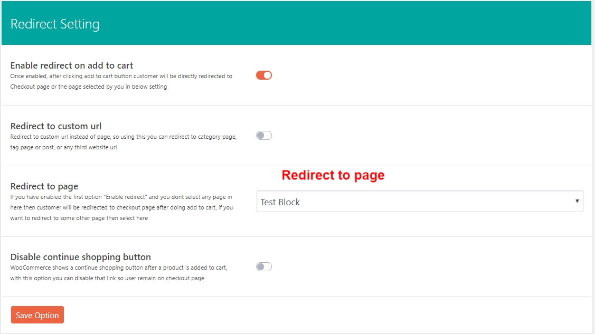Click the arrow on the page select box
This screenshot has height=334, width=595.
tap(577, 202)
